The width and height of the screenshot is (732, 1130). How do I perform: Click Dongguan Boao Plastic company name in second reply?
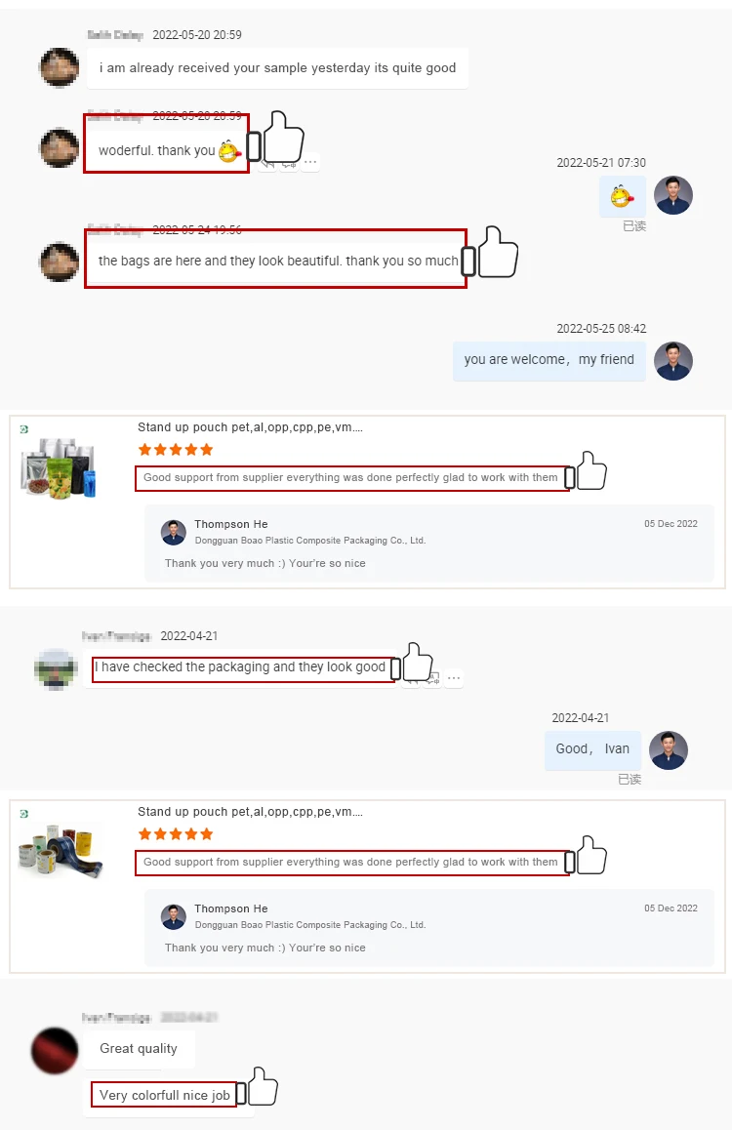309,925
